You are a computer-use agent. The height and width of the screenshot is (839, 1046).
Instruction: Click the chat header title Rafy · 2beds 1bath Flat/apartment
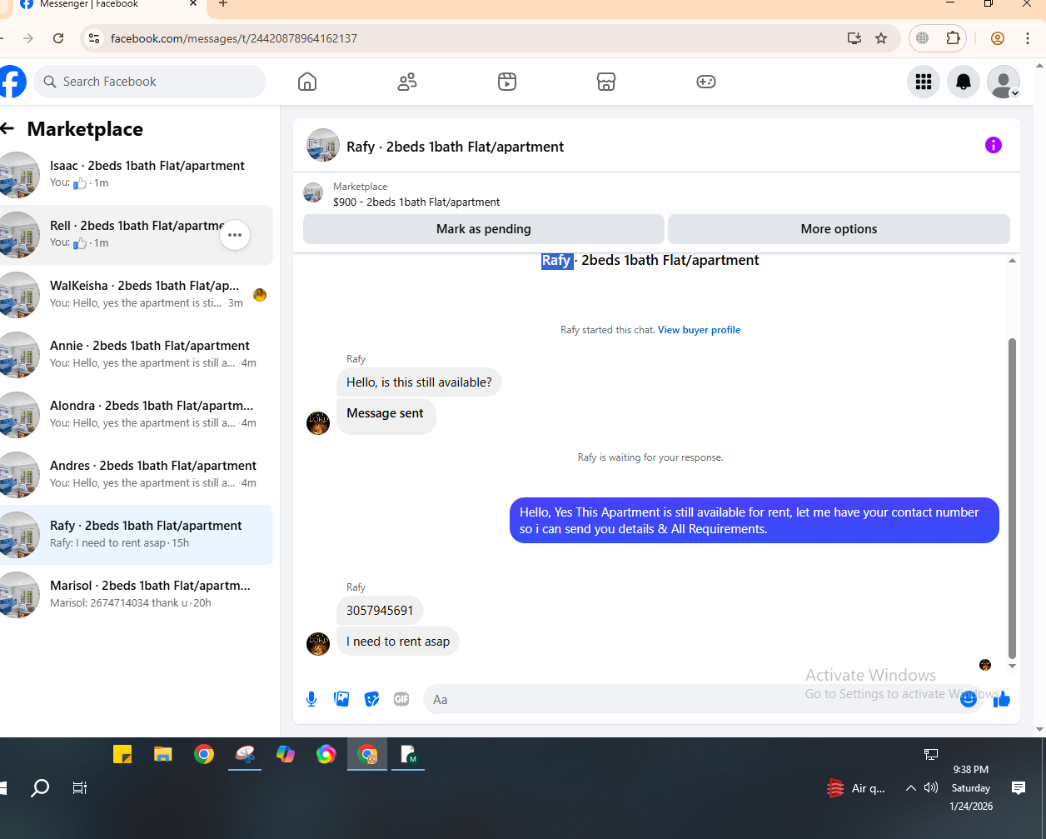pyautogui.click(x=455, y=147)
